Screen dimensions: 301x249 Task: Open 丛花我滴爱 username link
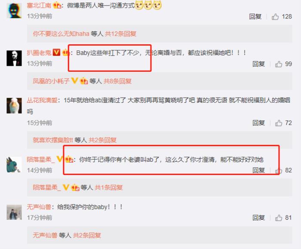point(42,100)
